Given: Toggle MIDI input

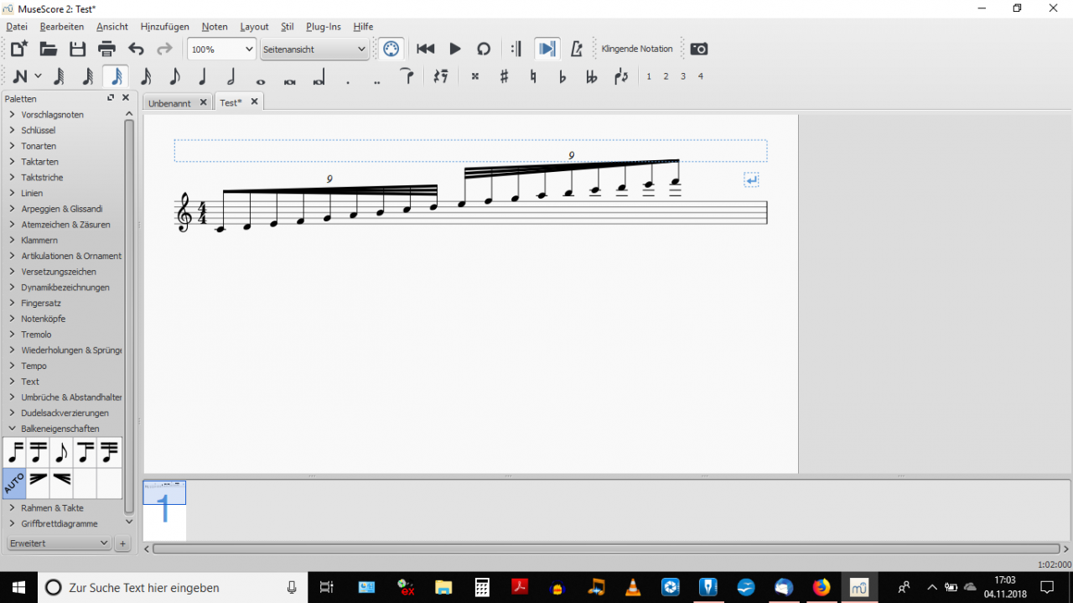Looking at the screenshot, I should click(x=391, y=49).
